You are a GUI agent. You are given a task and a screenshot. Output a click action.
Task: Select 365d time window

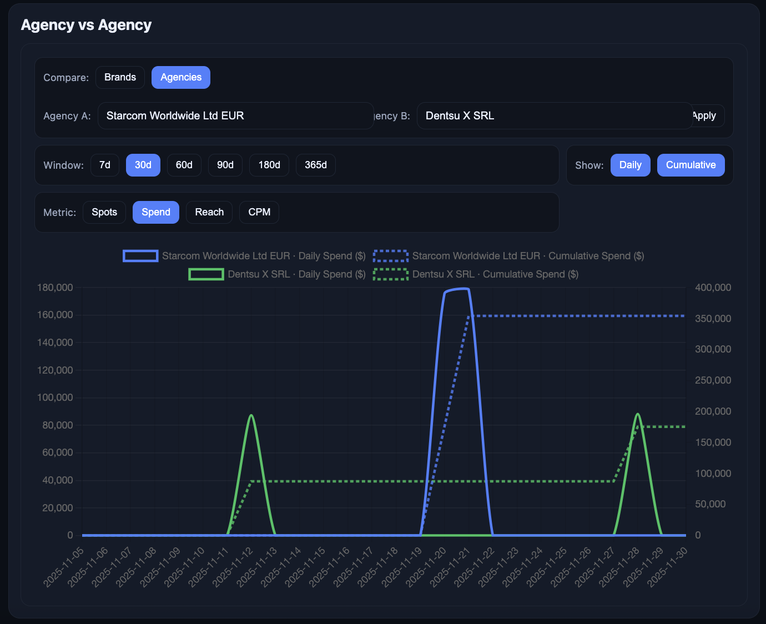click(x=315, y=165)
